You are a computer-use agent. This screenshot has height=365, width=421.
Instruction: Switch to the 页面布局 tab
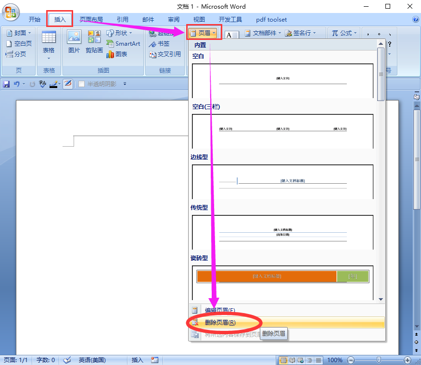pyautogui.click(x=91, y=20)
